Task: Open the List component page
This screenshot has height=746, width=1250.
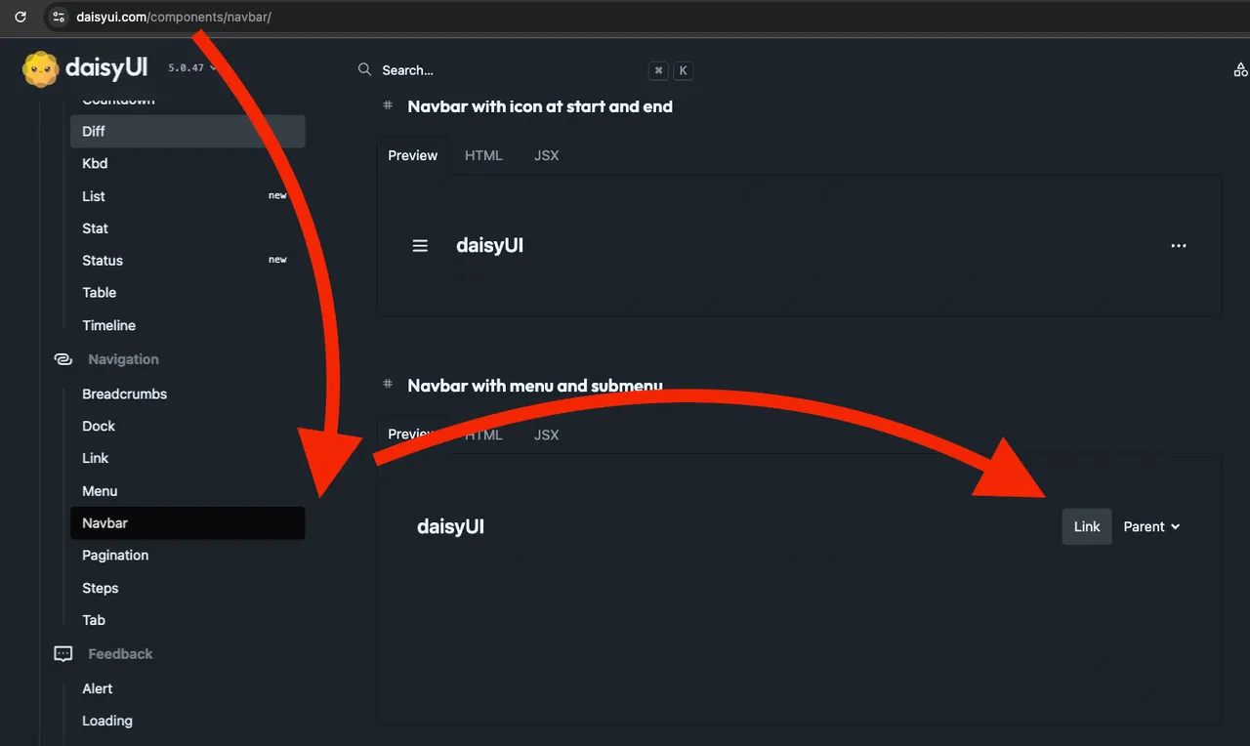Action: tap(187, 195)
